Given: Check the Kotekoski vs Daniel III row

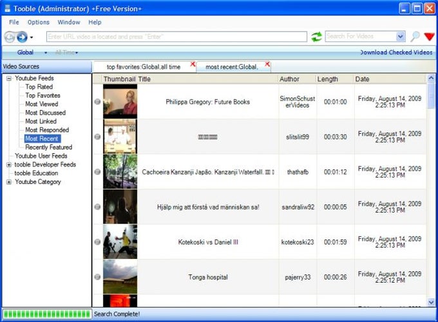Looking at the screenshot, I should click(x=97, y=242).
